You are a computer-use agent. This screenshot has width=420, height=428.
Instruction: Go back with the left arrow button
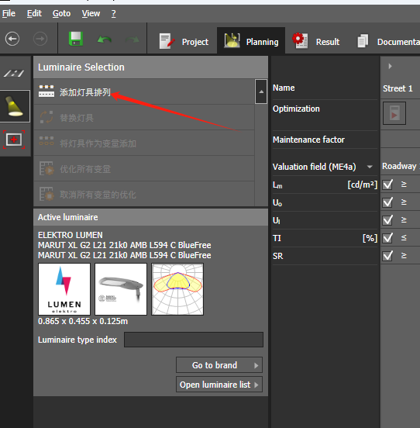(x=12, y=39)
